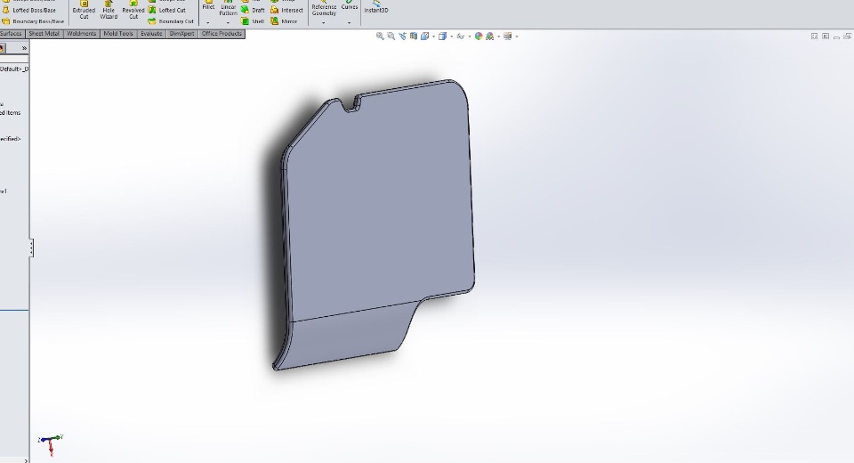Open the Evaluate tab
This screenshot has width=854, height=463.
pos(151,34)
